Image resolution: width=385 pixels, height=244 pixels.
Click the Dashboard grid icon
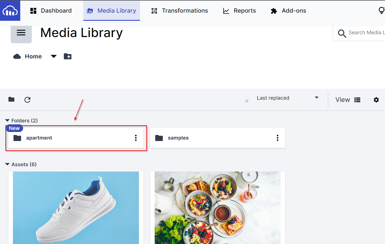point(33,11)
